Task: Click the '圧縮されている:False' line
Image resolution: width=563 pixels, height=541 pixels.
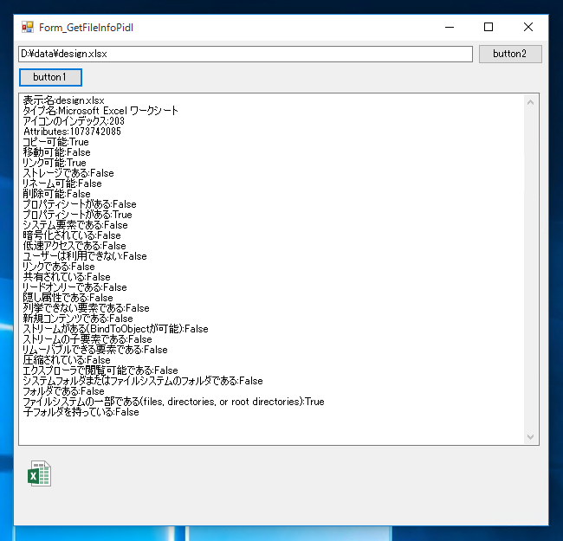Action: [67, 360]
